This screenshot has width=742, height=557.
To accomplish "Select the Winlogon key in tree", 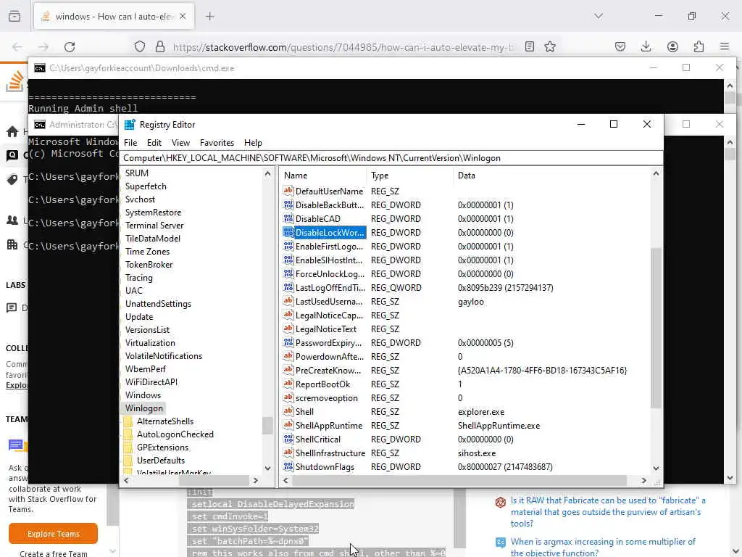I will click(144, 408).
